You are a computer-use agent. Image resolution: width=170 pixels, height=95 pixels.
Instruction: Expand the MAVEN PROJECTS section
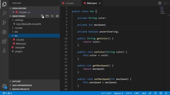coord(34,89)
